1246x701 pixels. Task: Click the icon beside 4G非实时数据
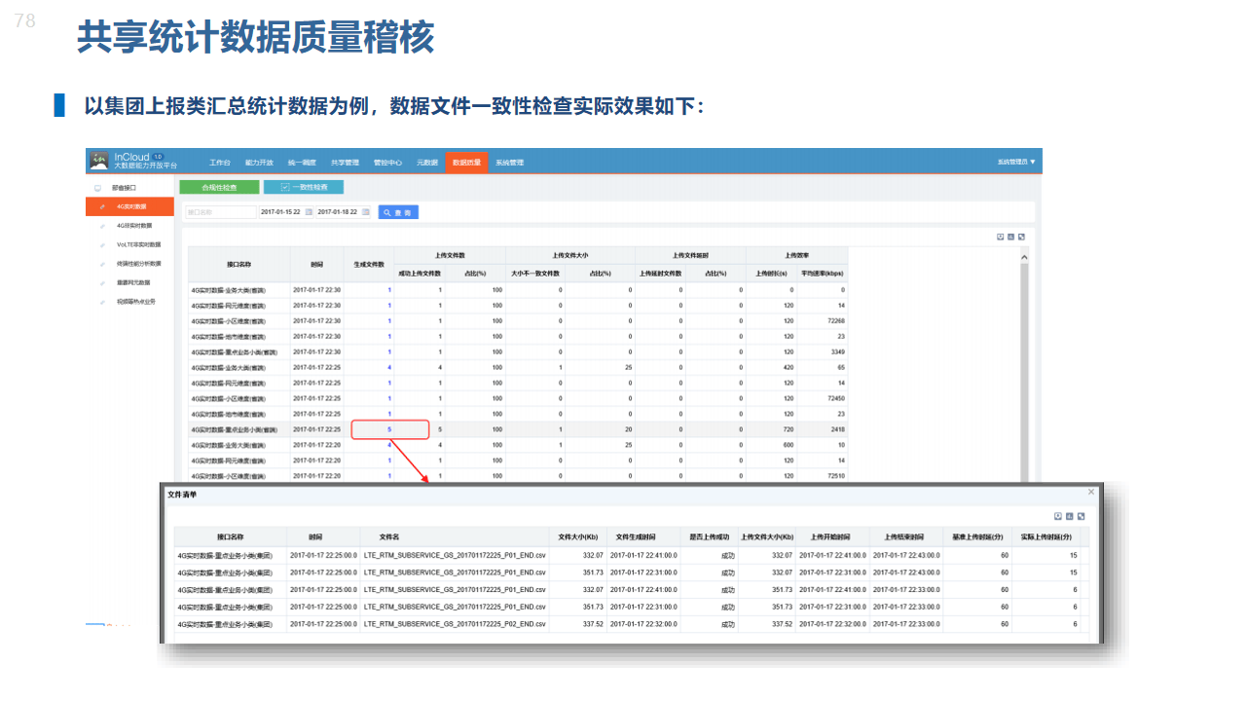[102, 225]
